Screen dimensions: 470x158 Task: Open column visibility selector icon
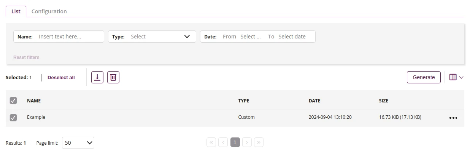point(456,77)
